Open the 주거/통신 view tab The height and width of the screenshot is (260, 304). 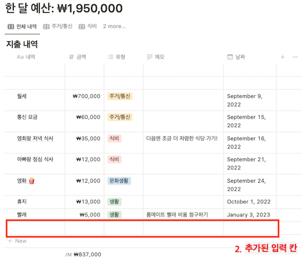(58, 26)
